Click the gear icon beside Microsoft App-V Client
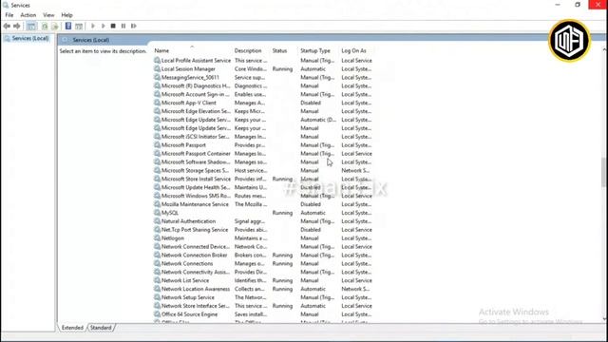 pyautogui.click(x=157, y=103)
